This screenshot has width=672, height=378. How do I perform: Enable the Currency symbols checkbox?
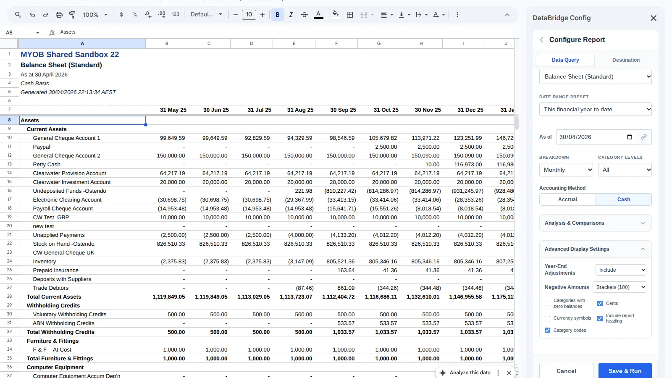[547, 319]
